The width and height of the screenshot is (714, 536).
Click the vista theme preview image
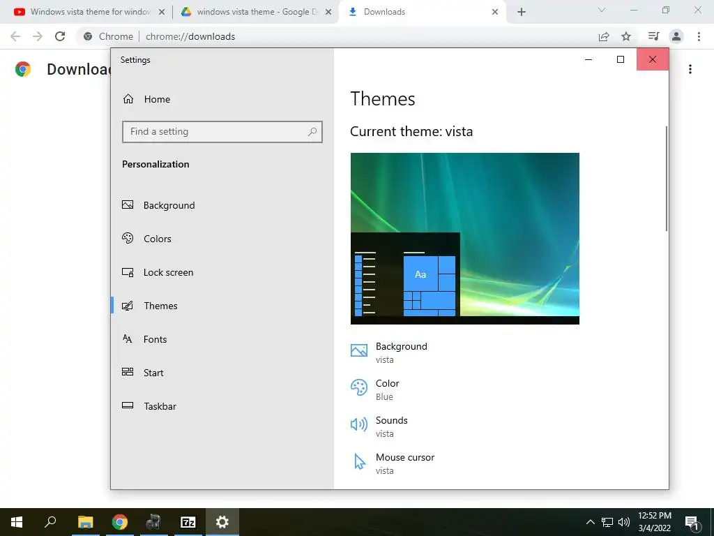pyautogui.click(x=465, y=239)
